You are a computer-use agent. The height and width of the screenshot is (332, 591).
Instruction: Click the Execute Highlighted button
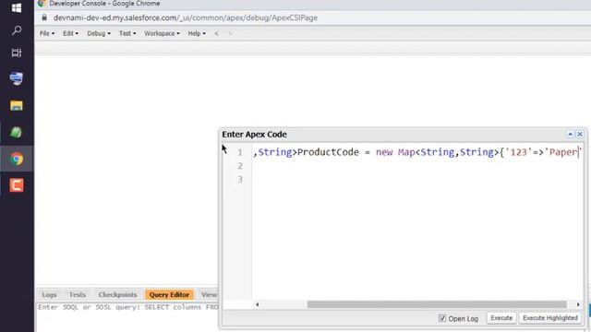click(x=550, y=318)
